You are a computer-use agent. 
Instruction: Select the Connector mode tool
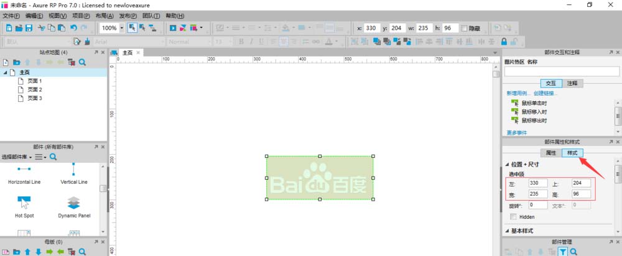[152, 28]
